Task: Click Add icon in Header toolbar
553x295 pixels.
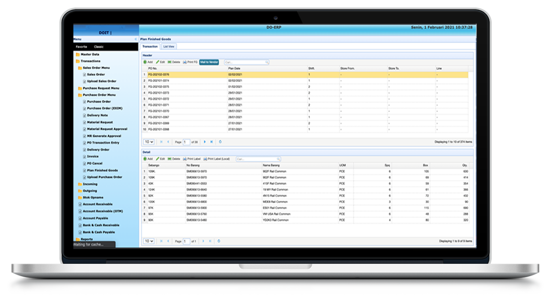Action: (x=145, y=62)
